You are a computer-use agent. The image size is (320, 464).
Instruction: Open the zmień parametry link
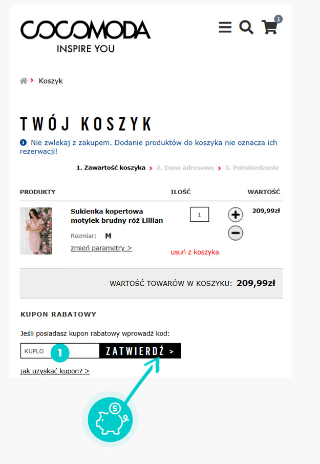click(x=101, y=248)
